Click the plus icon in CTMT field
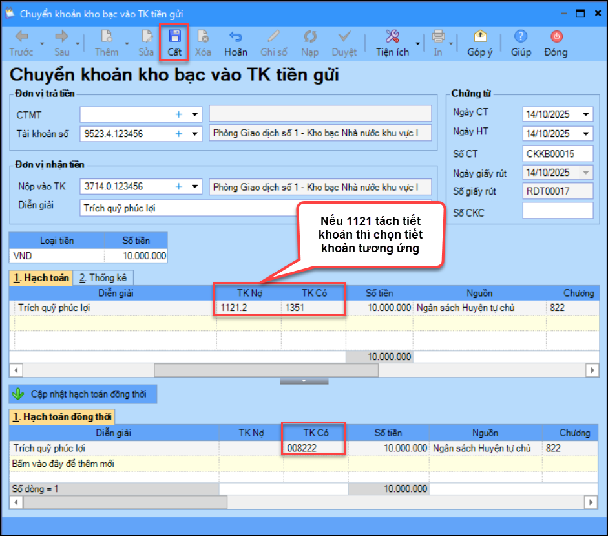 [x=179, y=114]
